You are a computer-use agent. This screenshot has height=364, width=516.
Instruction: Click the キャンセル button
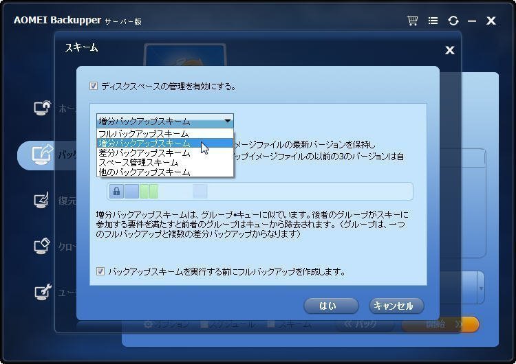[x=396, y=306]
